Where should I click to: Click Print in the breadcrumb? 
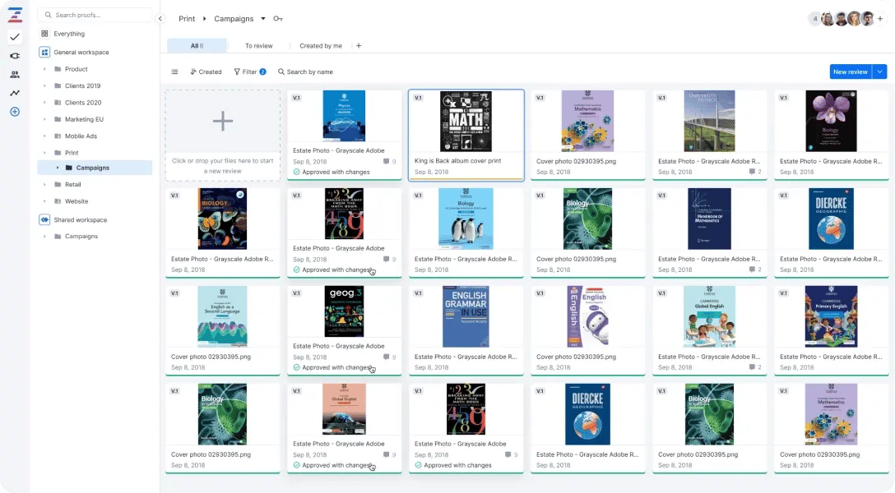point(187,18)
